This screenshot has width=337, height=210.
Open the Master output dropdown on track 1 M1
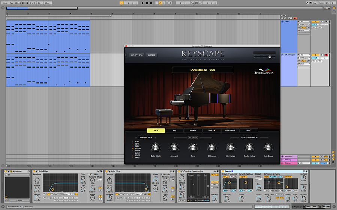(304, 30)
